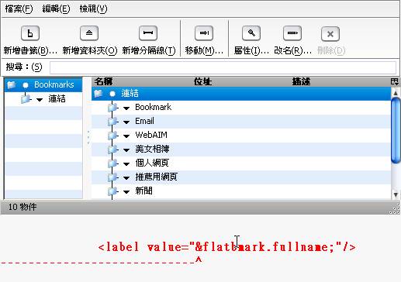Select the 美女相簿 folder row label
The width and height of the screenshot is (401, 282).
coord(152,150)
